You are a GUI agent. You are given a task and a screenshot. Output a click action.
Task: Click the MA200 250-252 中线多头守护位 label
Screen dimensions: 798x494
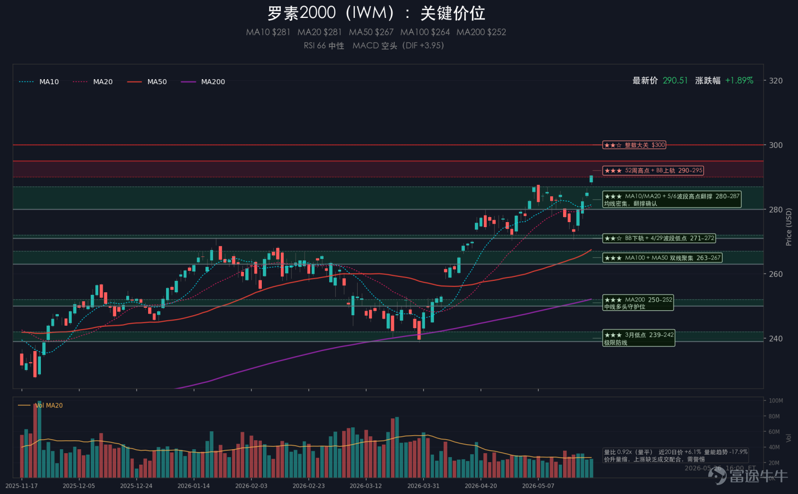tap(638, 303)
